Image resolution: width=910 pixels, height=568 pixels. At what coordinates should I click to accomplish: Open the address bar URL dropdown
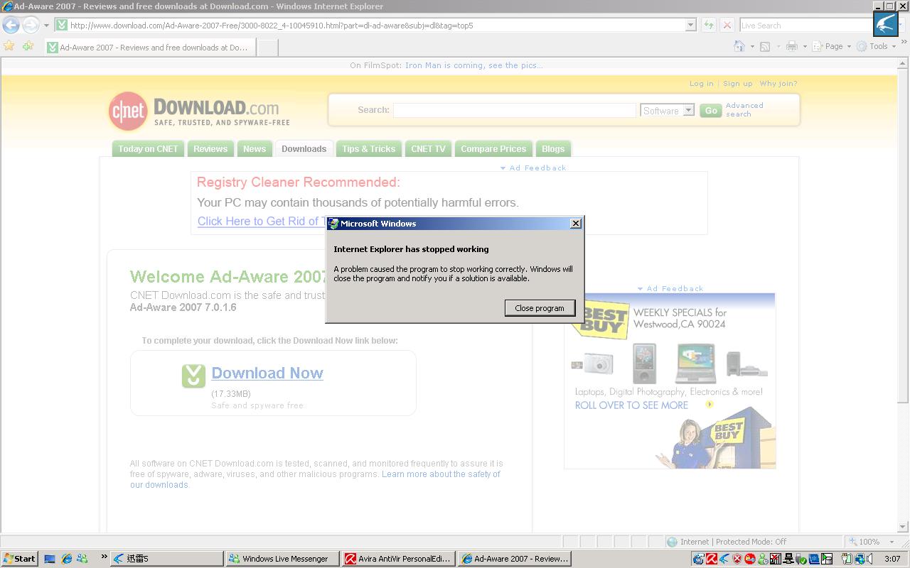[690, 26]
